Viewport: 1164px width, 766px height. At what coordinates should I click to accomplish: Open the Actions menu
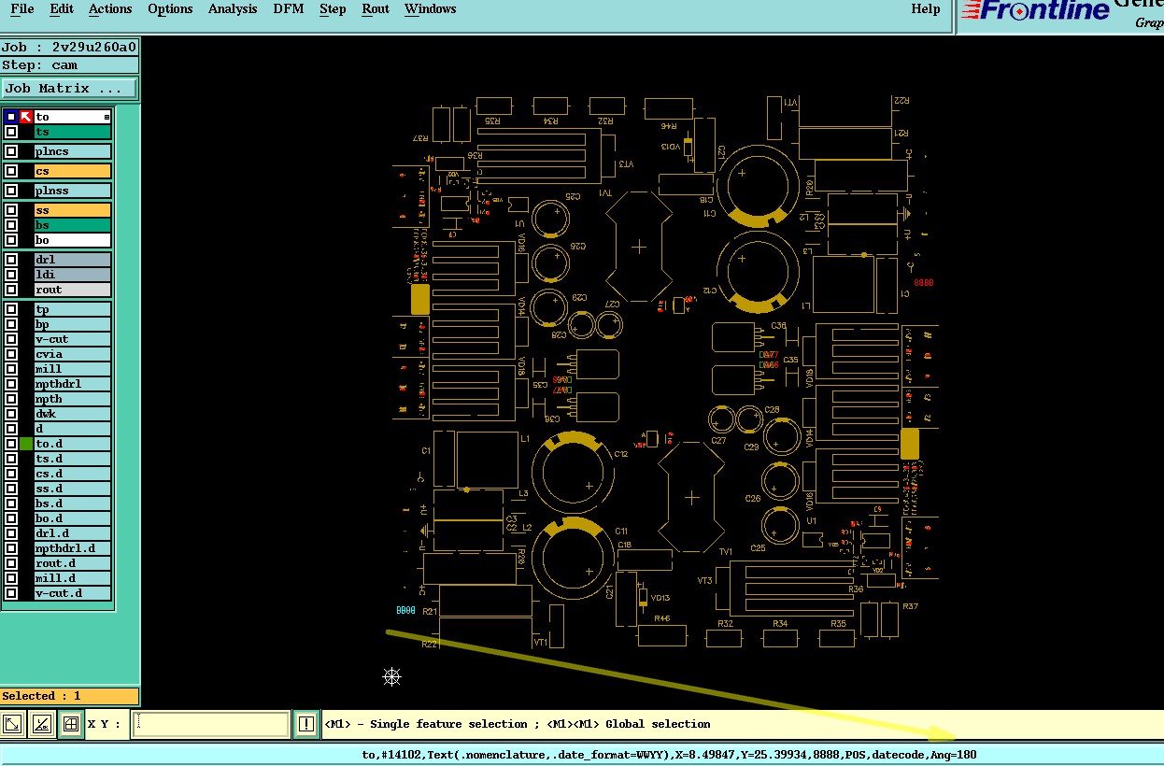(110, 9)
